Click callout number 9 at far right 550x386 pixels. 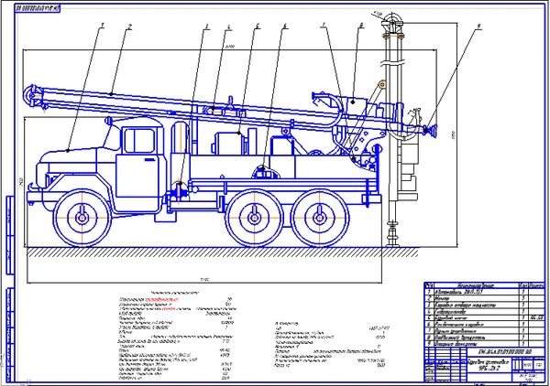click(x=478, y=27)
